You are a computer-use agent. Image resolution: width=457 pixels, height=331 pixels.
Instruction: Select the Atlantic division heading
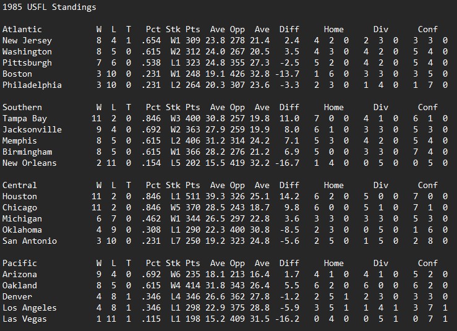coord(22,29)
